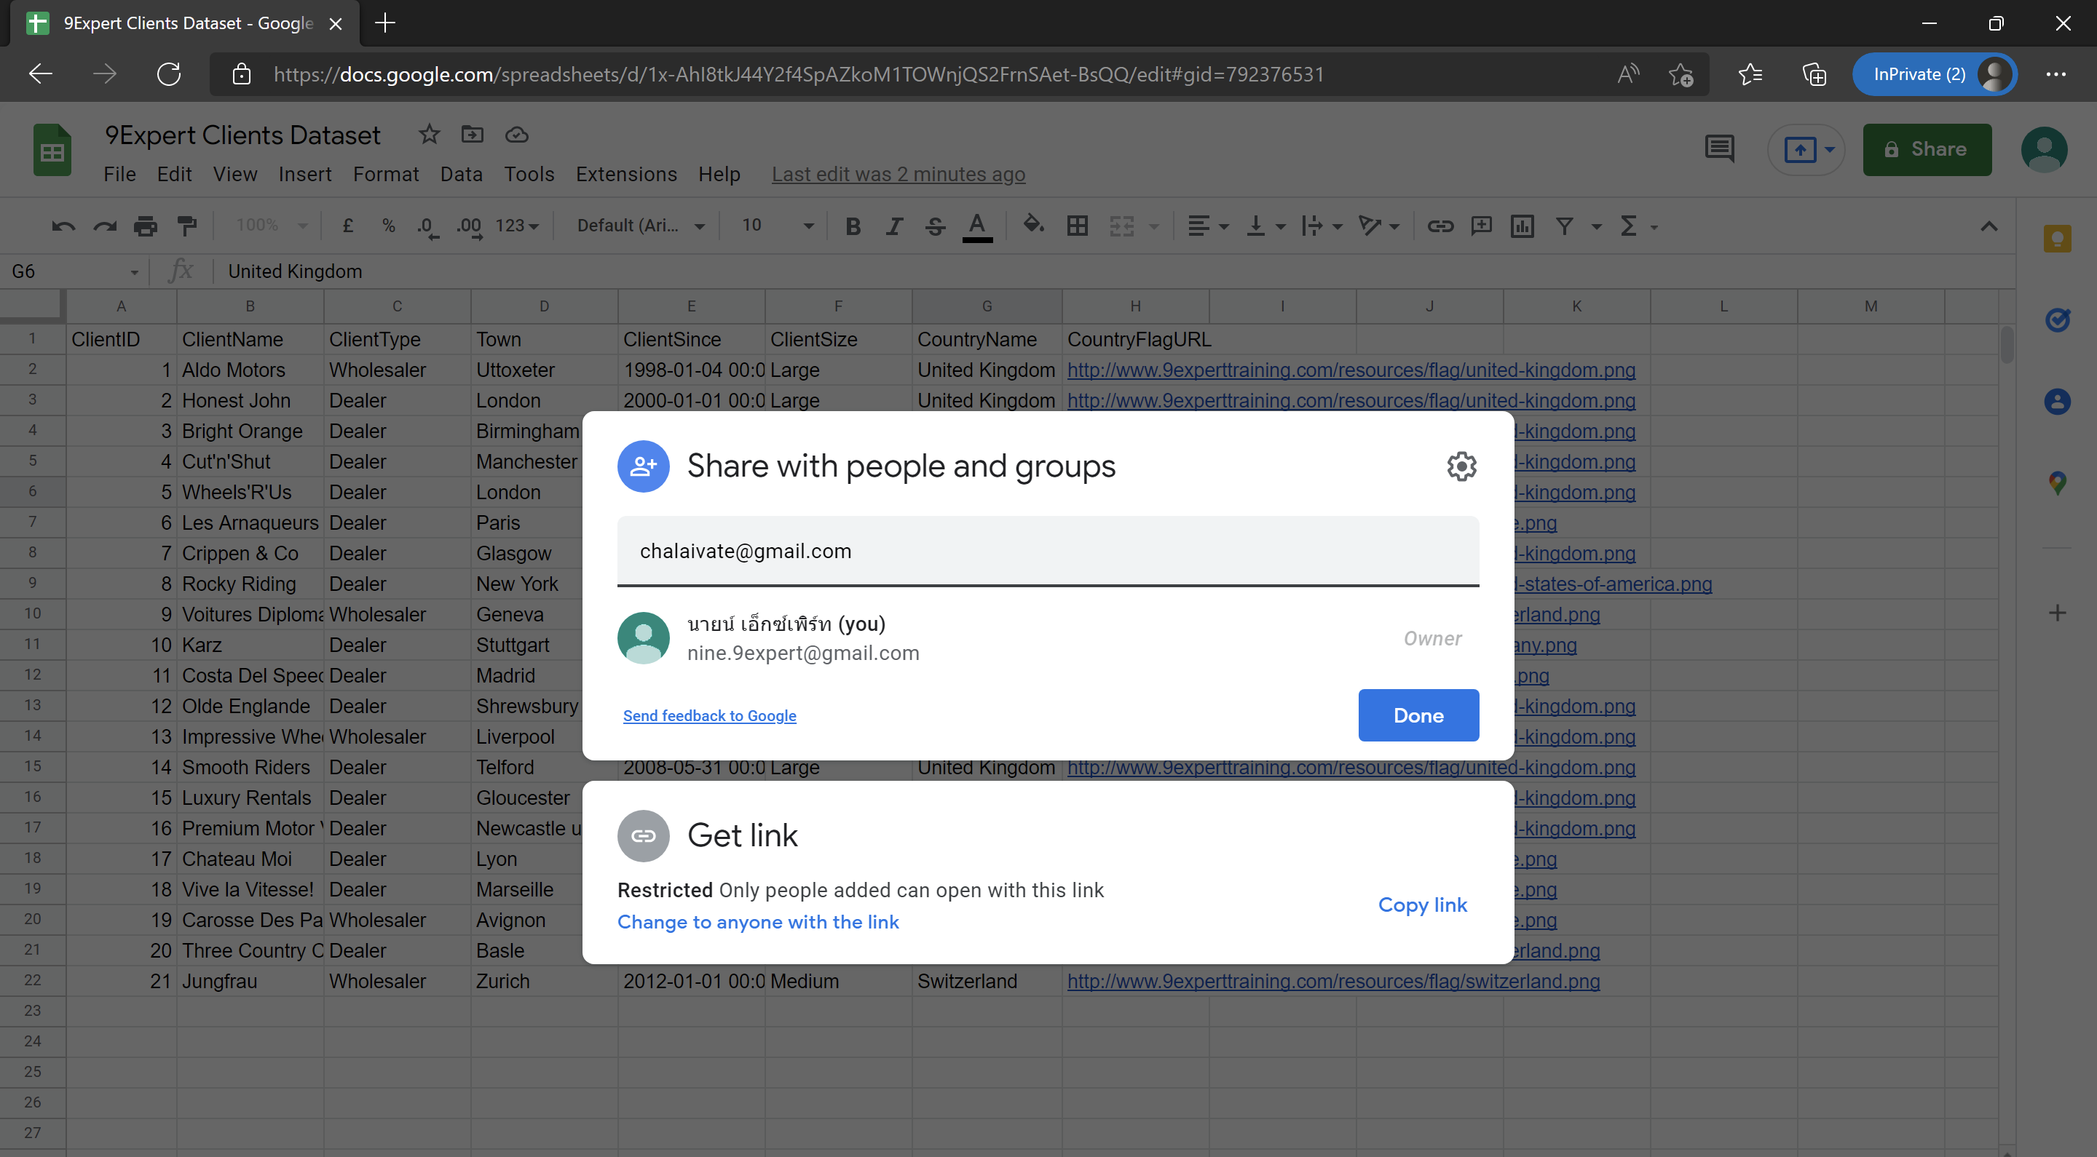The width and height of the screenshot is (2097, 1157).
Task: Open the Extensions menu
Action: pos(626,174)
